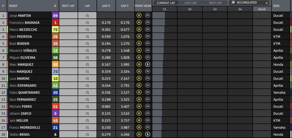The height and width of the screenshot is (138, 292).
Task: Click Miller's front tyre H icon
Action: click(x=139, y=120)
